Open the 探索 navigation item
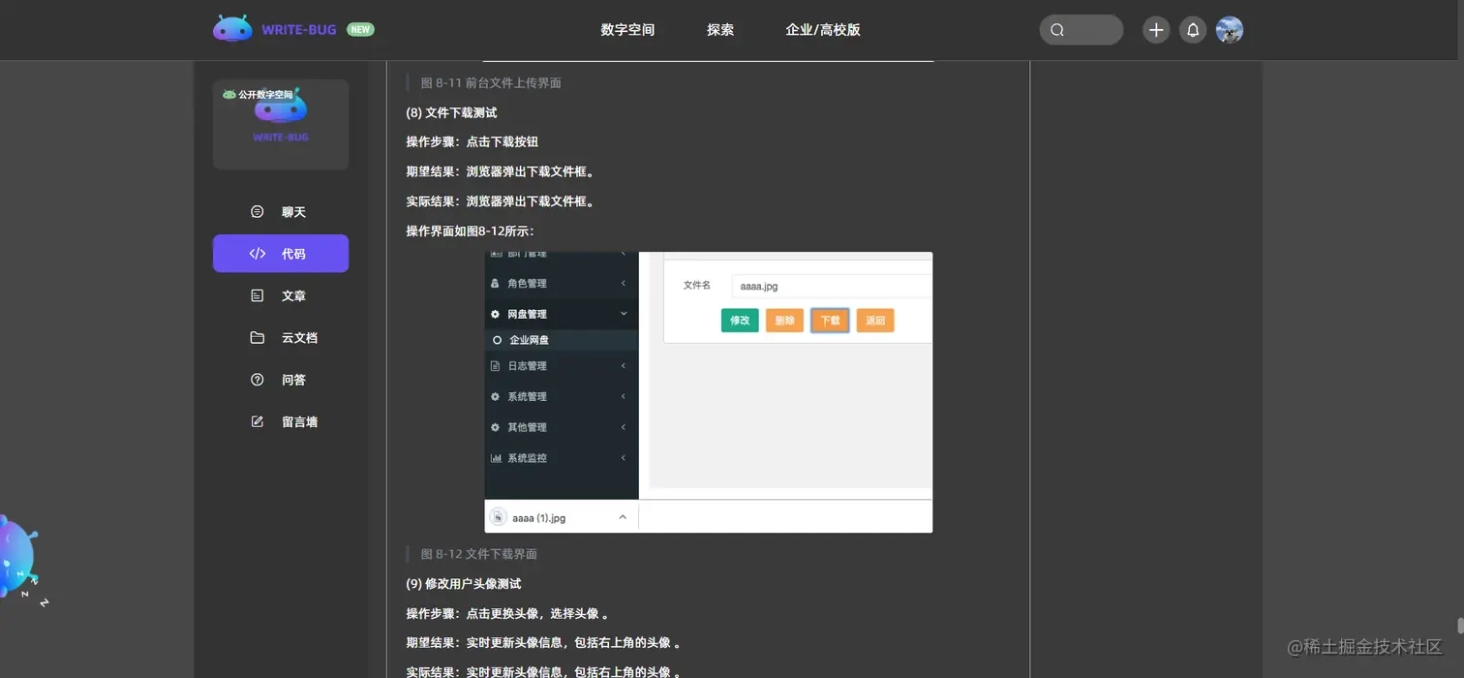 click(x=720, y=29)
